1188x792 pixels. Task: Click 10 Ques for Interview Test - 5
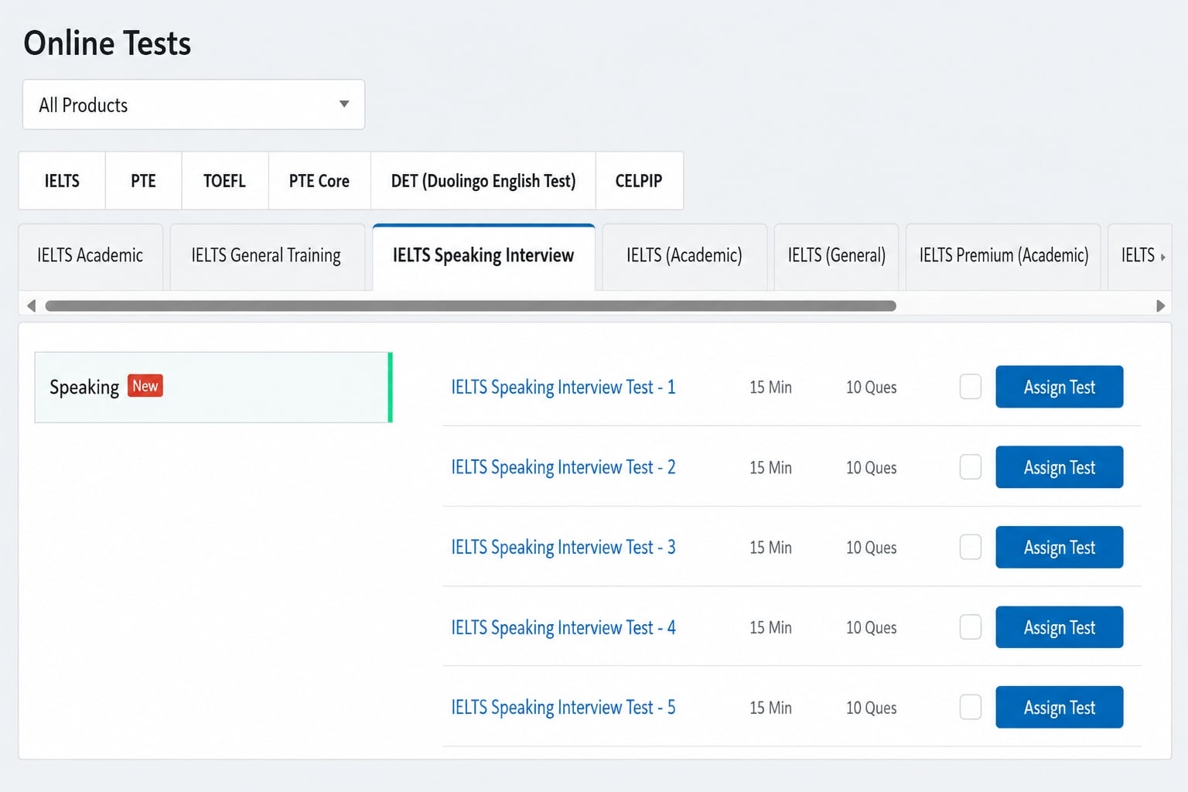click(x=871, y=708)
